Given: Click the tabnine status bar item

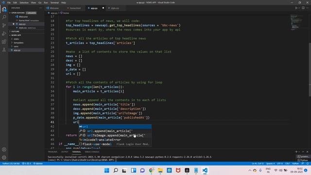Looking at the screenshot, I should [38, 164].
